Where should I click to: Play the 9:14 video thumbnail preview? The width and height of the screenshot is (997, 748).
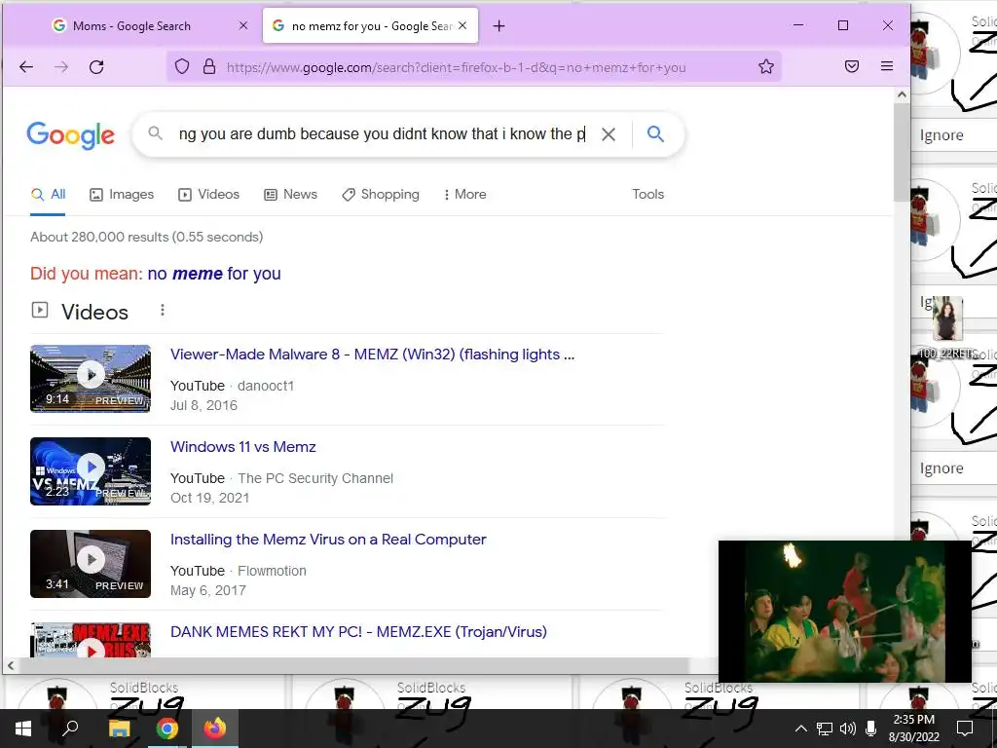pyautogui.click(x=91, y=379)
